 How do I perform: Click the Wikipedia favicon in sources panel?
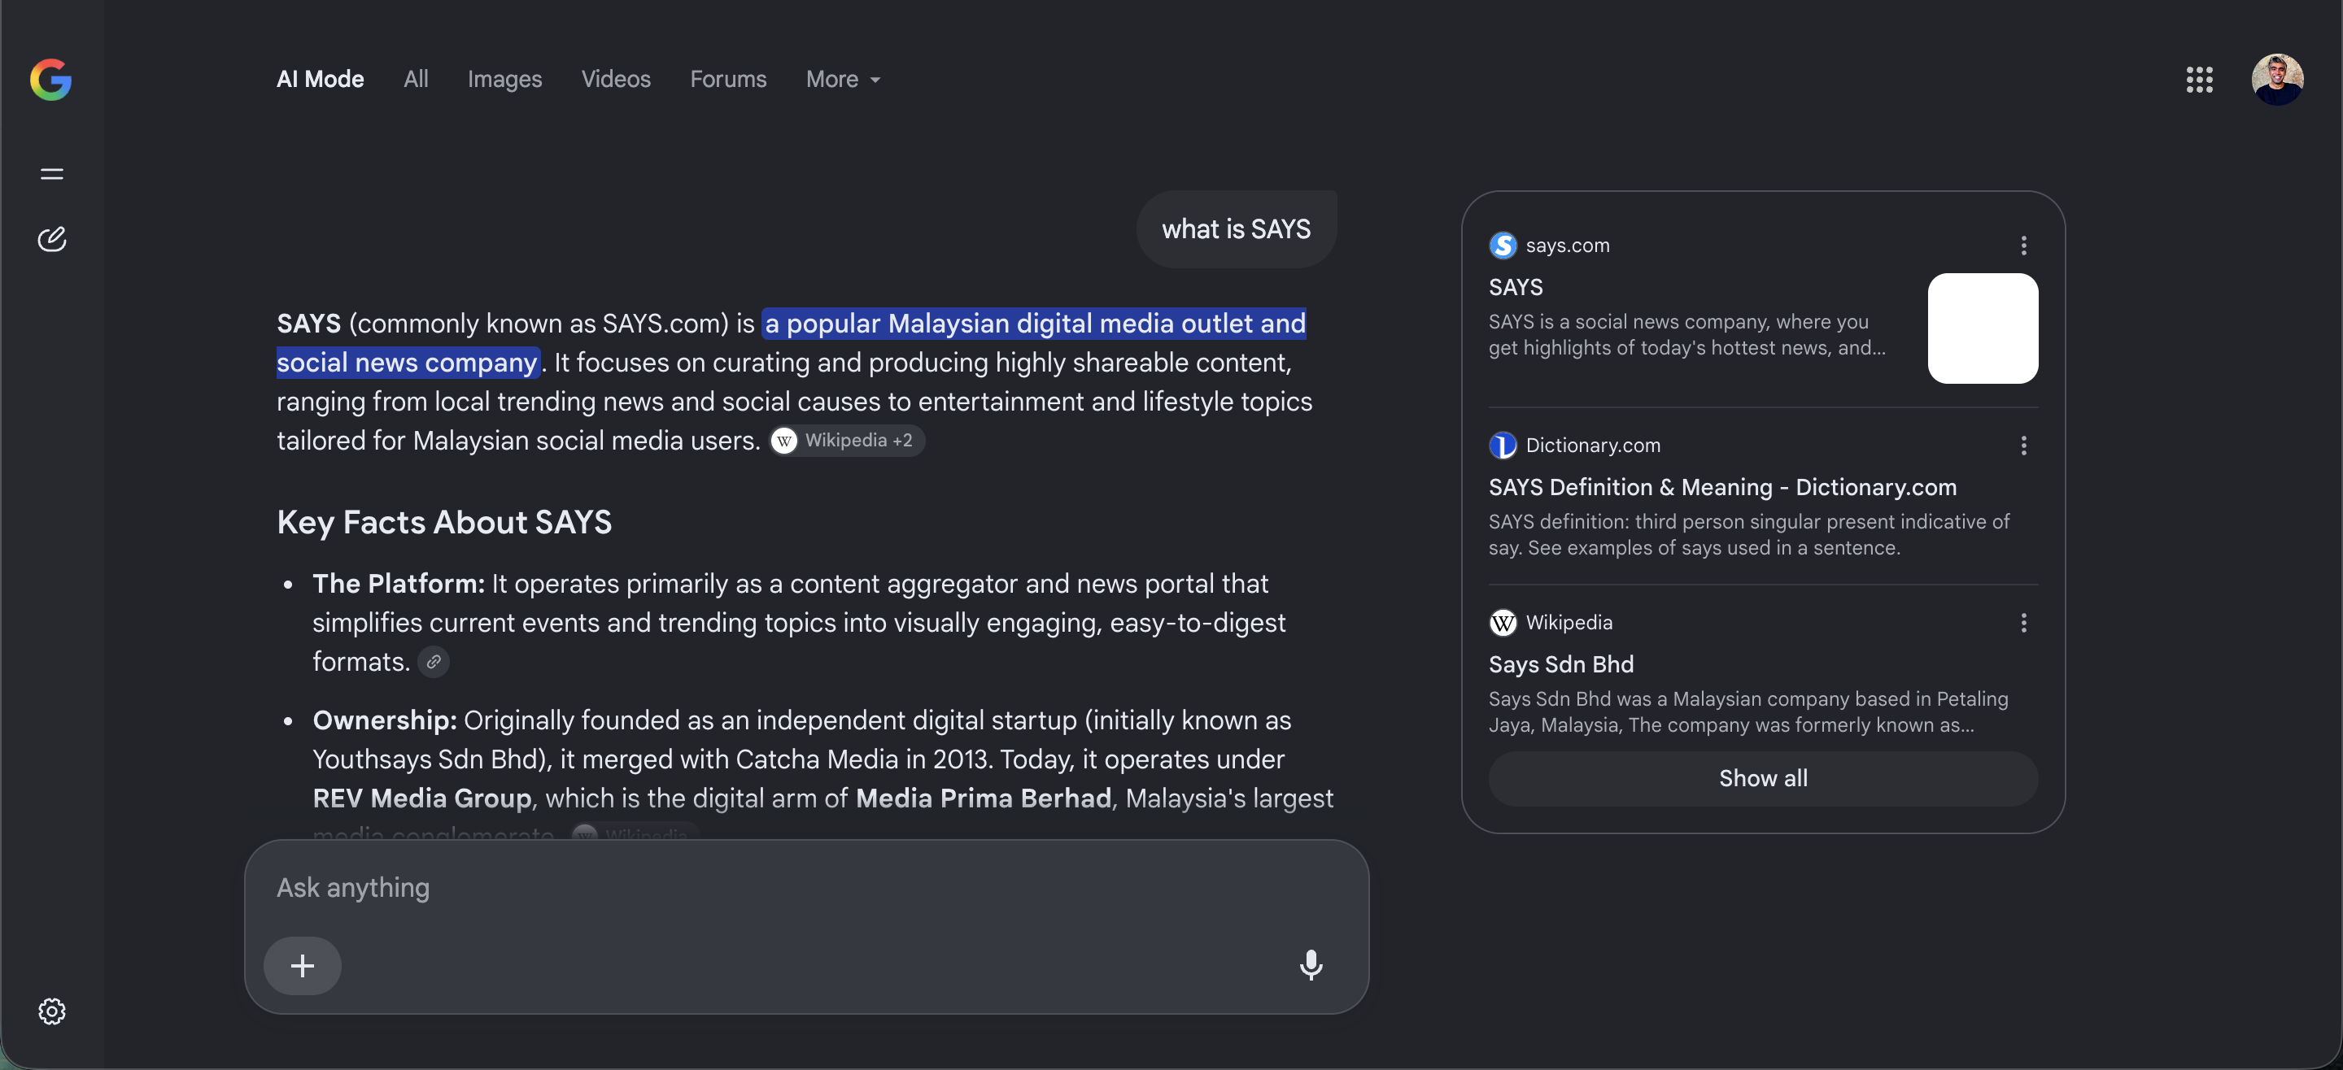click(1503, 623)
